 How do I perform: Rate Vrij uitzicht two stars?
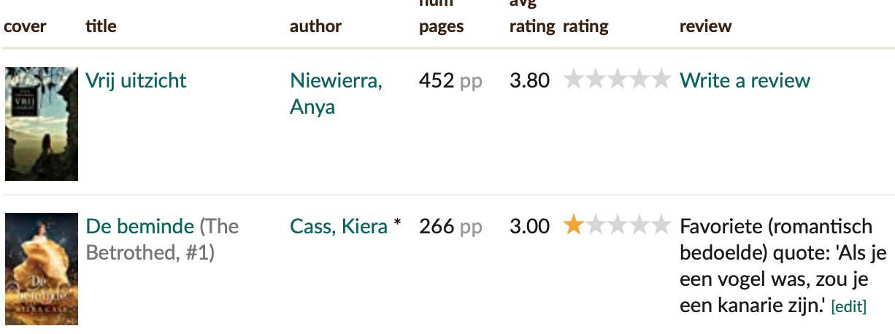(596, 79)
